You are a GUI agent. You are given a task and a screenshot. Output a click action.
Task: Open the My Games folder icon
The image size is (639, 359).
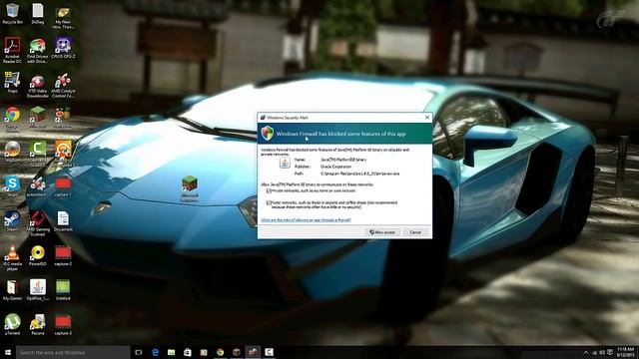12,290
